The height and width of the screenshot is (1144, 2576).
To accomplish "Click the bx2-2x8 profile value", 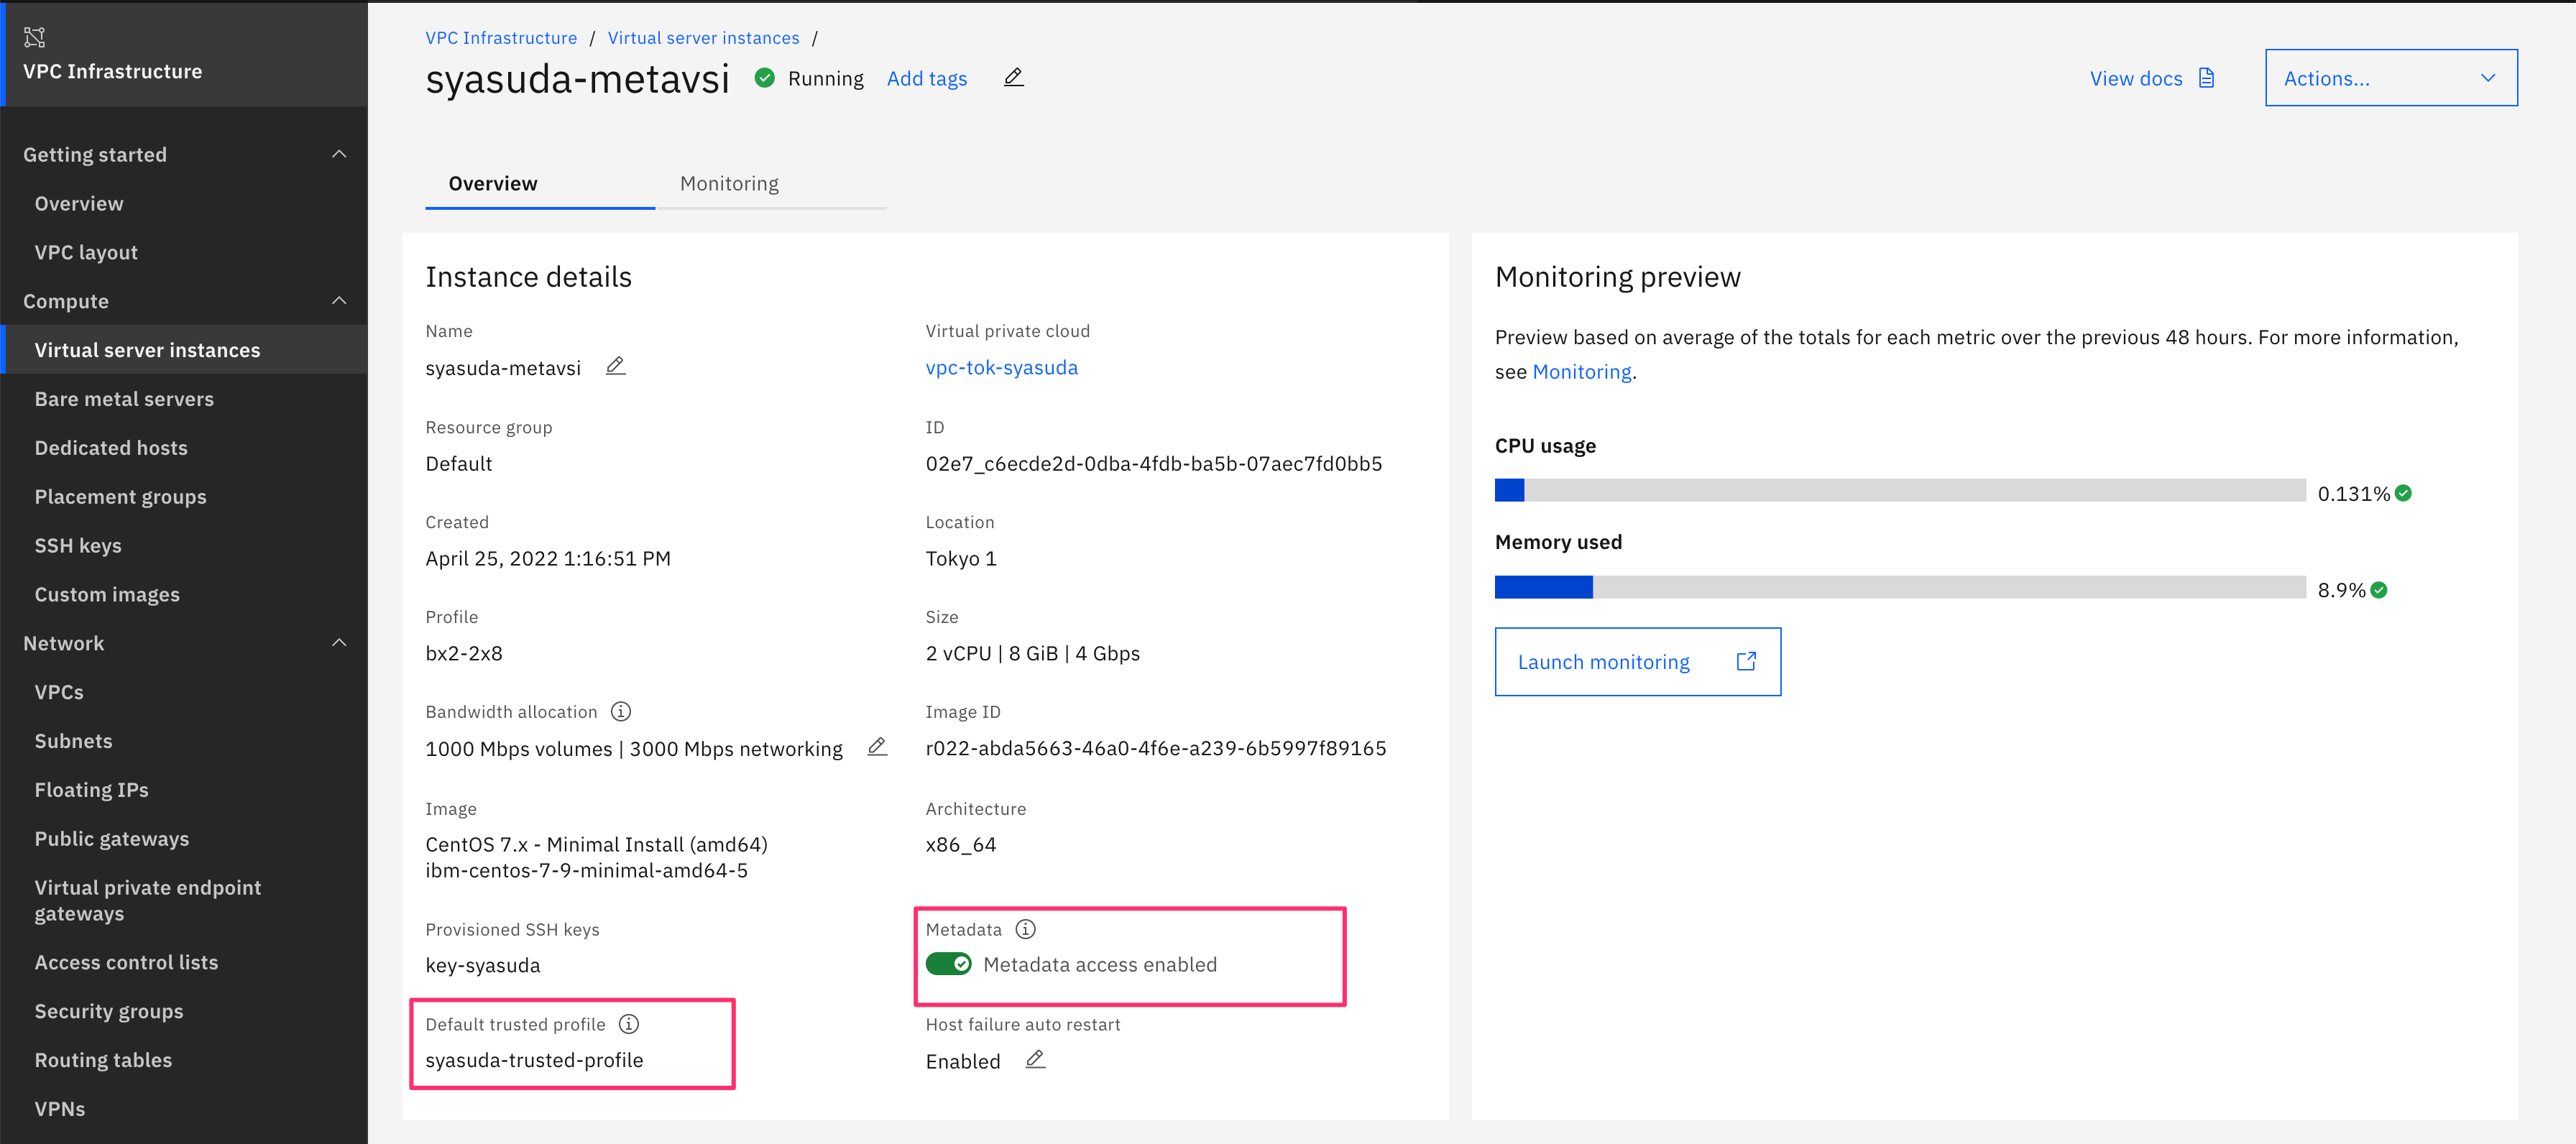I will pos(464,653).
